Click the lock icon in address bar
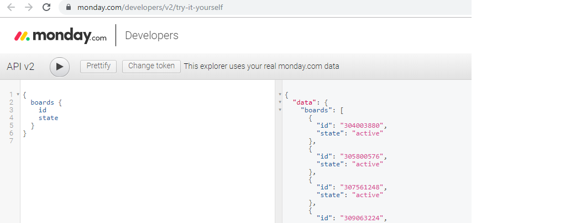 68,7
